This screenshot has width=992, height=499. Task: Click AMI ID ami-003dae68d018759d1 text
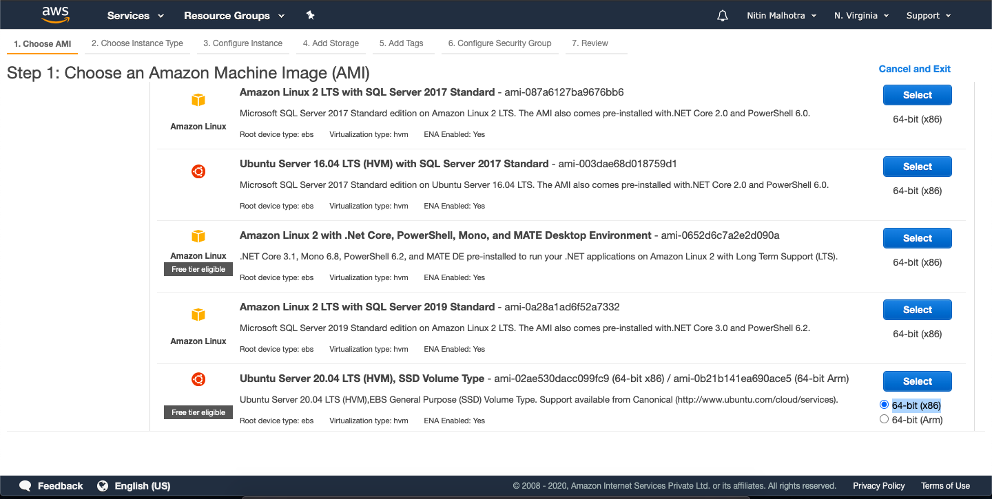tap(617, 164)
